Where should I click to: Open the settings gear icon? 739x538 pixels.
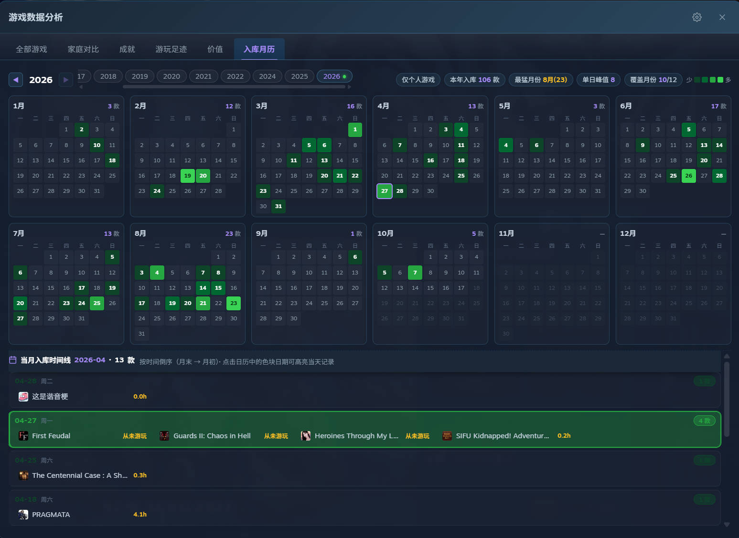pyautogui.click(x=697, y=17)
